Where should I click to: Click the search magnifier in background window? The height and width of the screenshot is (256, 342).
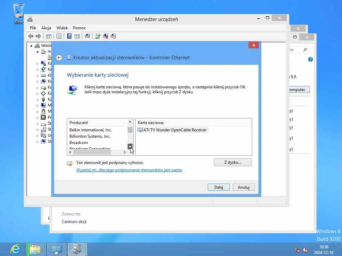(305, 50)
